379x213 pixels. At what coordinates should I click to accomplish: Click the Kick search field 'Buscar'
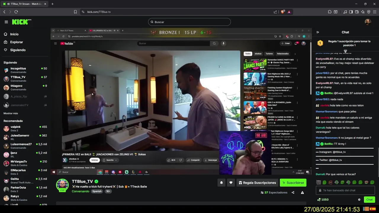point(189,22)
